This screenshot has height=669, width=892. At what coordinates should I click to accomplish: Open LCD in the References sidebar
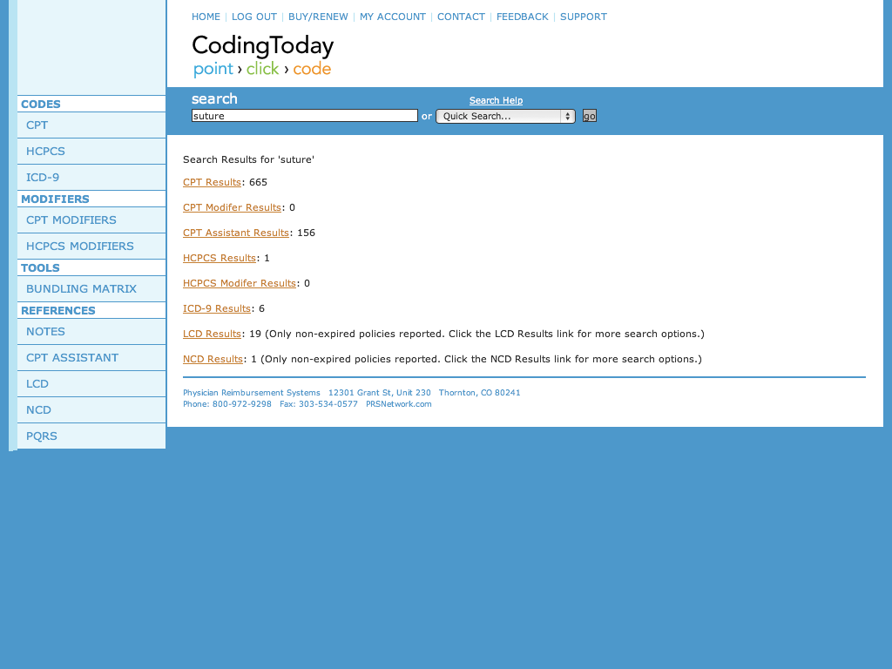coord(91,384)
